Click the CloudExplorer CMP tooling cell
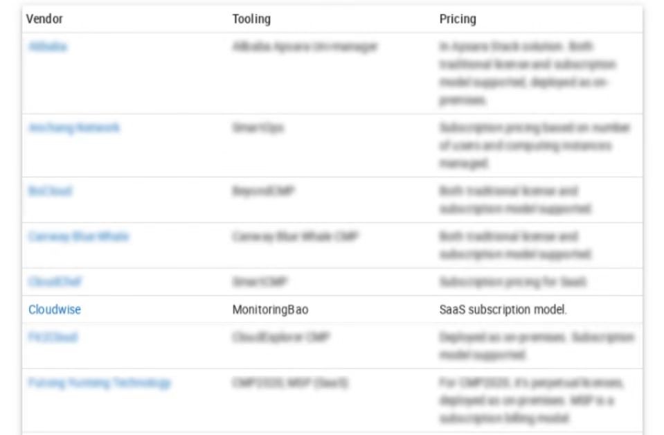 click(x=280, y=337)
